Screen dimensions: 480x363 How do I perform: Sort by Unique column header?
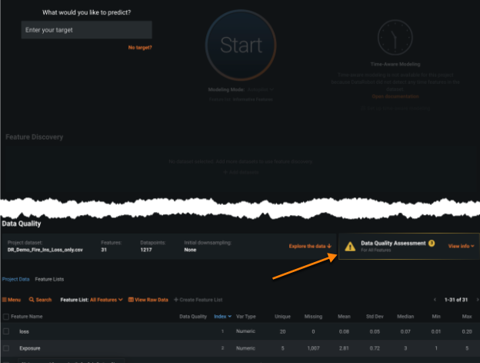282,317
